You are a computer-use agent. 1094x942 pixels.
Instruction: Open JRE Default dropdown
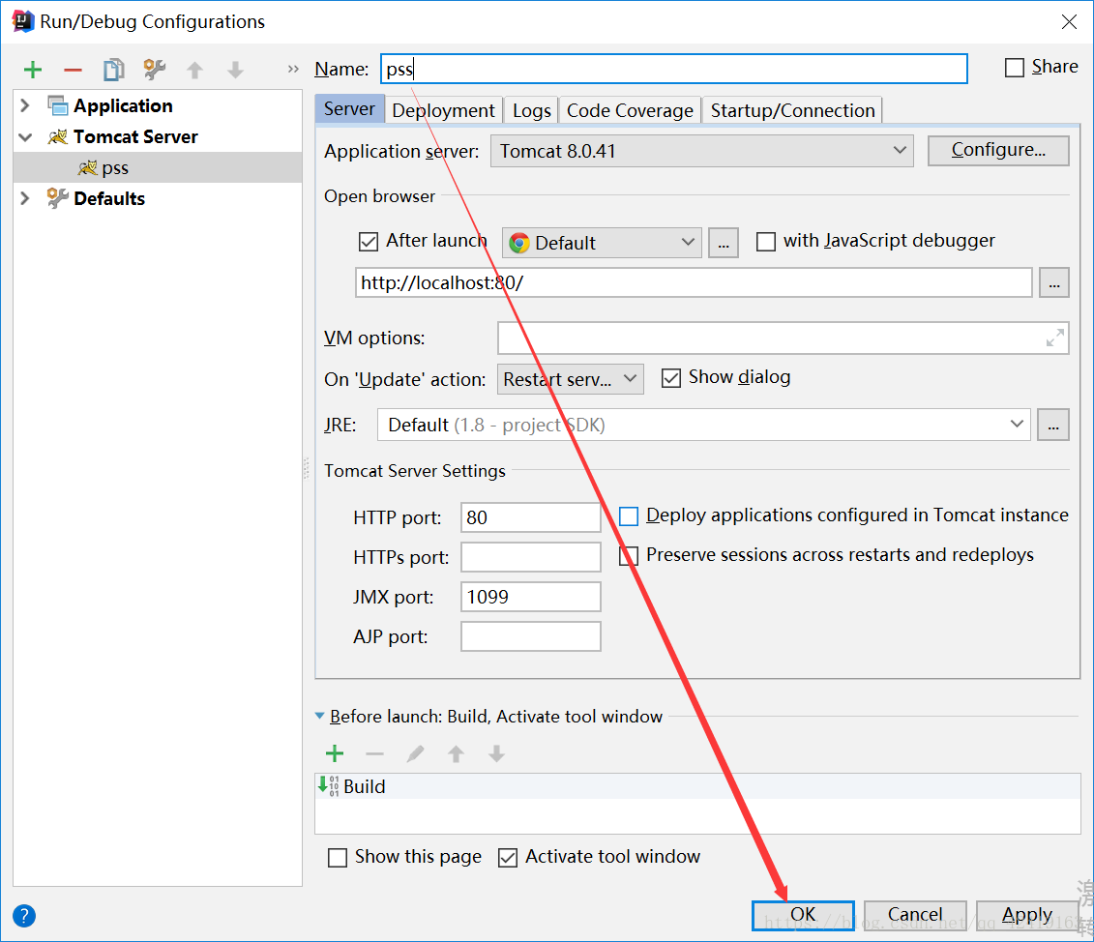click(x=703, y=425)
